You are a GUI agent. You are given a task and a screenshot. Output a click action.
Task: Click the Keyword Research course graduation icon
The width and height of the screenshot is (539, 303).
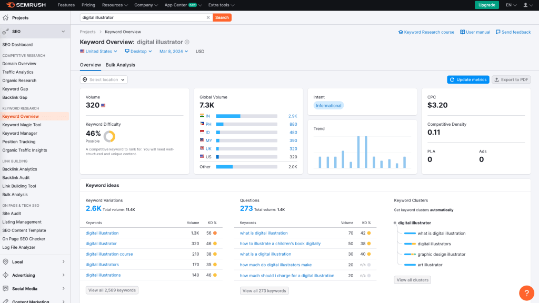click(401, 32)
